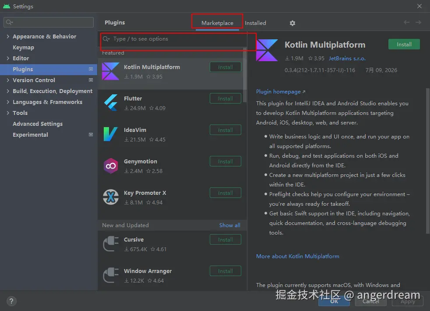Click the version text 0.3.4(212-1.7.11-357-IJ)-116
The width and height of the screenshot is (430, 311).
[320, 70]
